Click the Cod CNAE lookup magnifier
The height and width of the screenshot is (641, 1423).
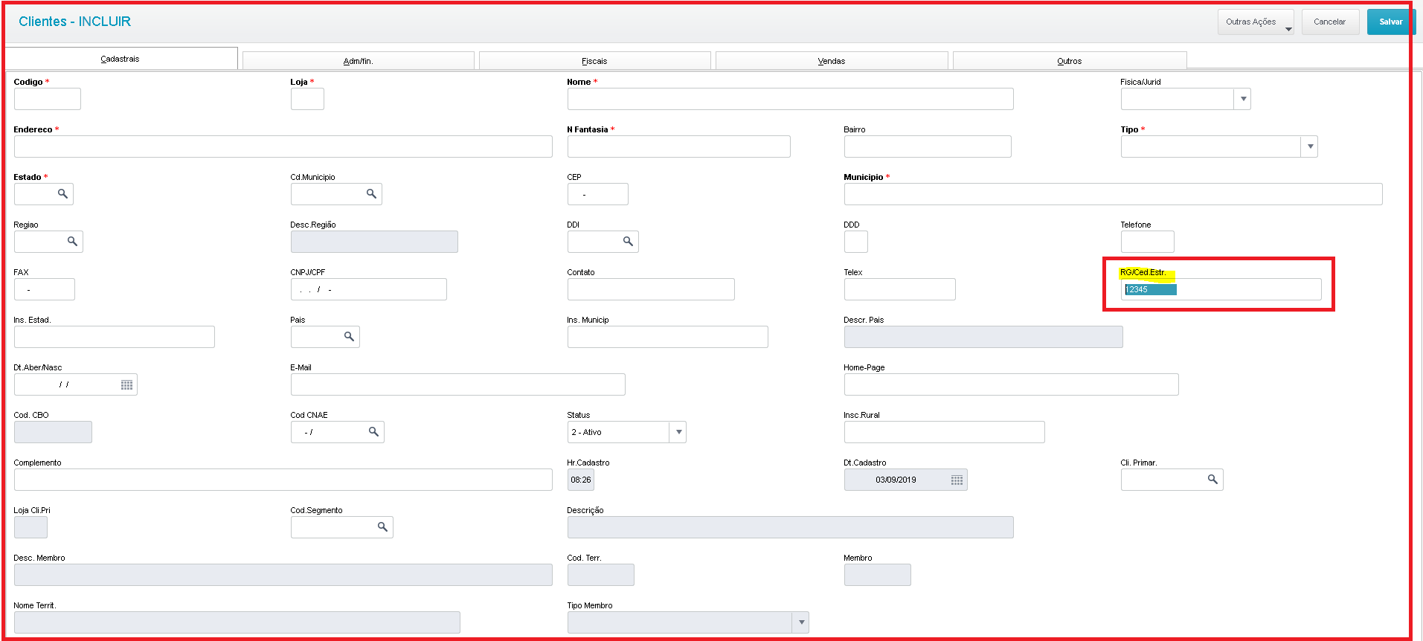(373, 432)
